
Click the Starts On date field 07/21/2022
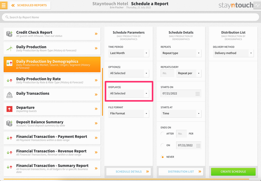(x=181, y=94)
